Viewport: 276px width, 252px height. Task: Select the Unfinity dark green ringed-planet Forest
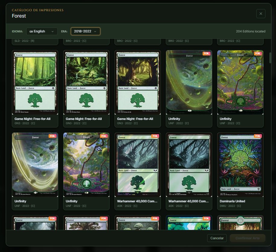[x=189, y=89]
